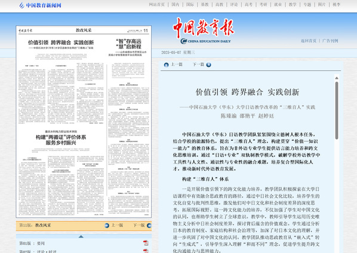
Task: Click the 中国教育报 masthead logo
Action: (204, 30)
